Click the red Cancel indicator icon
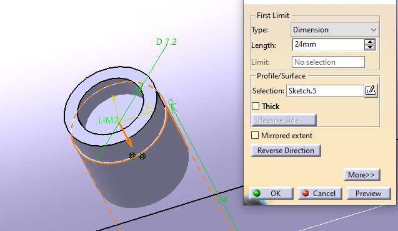Viewport: 398px width, 231px height. click(306, 193)
